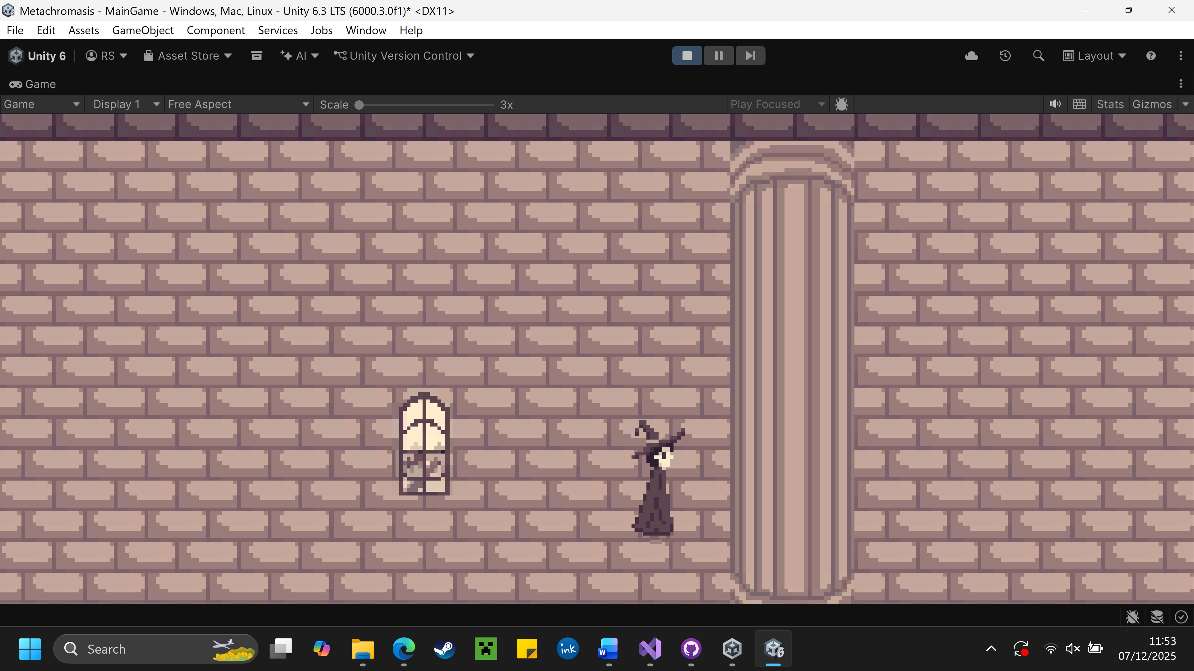This screenshot has height=671, width=1194.
Task: Open the GameObject menu
Action: coord(143,30)
